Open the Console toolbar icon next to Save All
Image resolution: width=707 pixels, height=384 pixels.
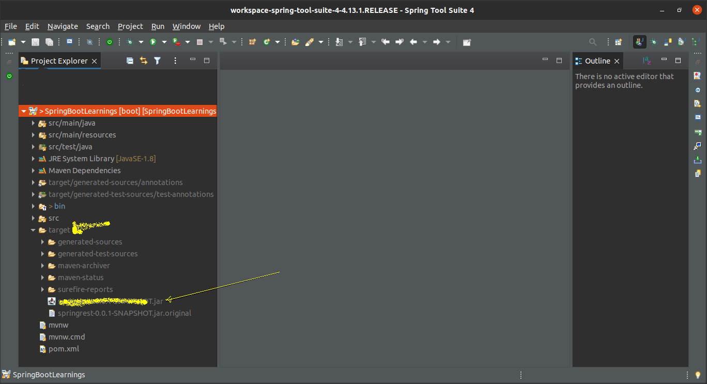tap(69, 42)
